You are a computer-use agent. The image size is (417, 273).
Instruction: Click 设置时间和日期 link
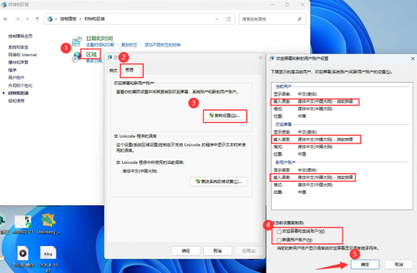(100, 45)
